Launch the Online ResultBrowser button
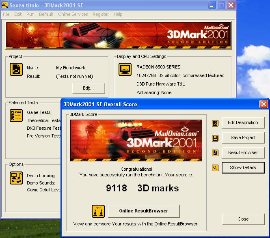The image size is (270, 238). (x=144, y=211)
